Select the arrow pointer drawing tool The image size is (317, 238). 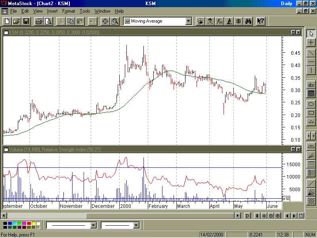pyautogui.click(x=311, y=34)
